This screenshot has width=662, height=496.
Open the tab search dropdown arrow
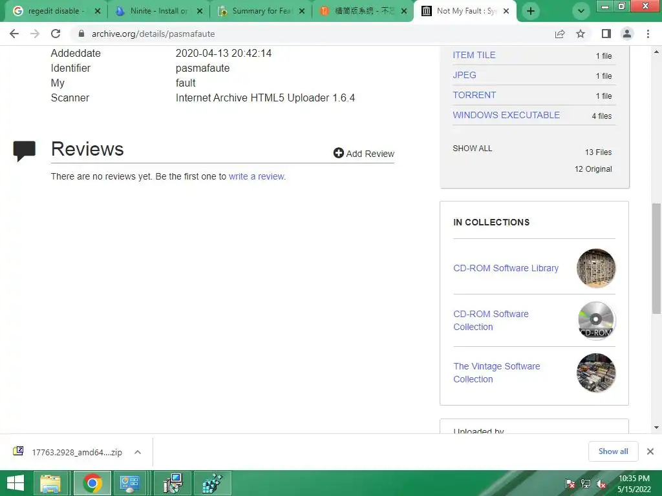pyautogui.click(x=581, y=12)
